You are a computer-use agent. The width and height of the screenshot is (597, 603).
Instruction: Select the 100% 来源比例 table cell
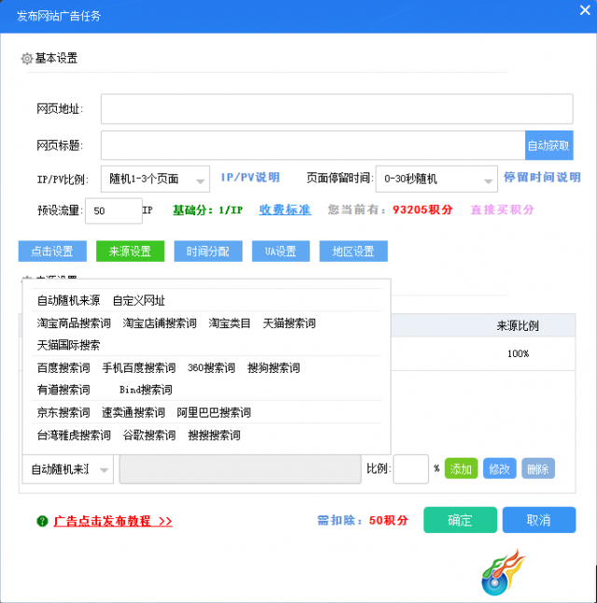click(518, 354)
